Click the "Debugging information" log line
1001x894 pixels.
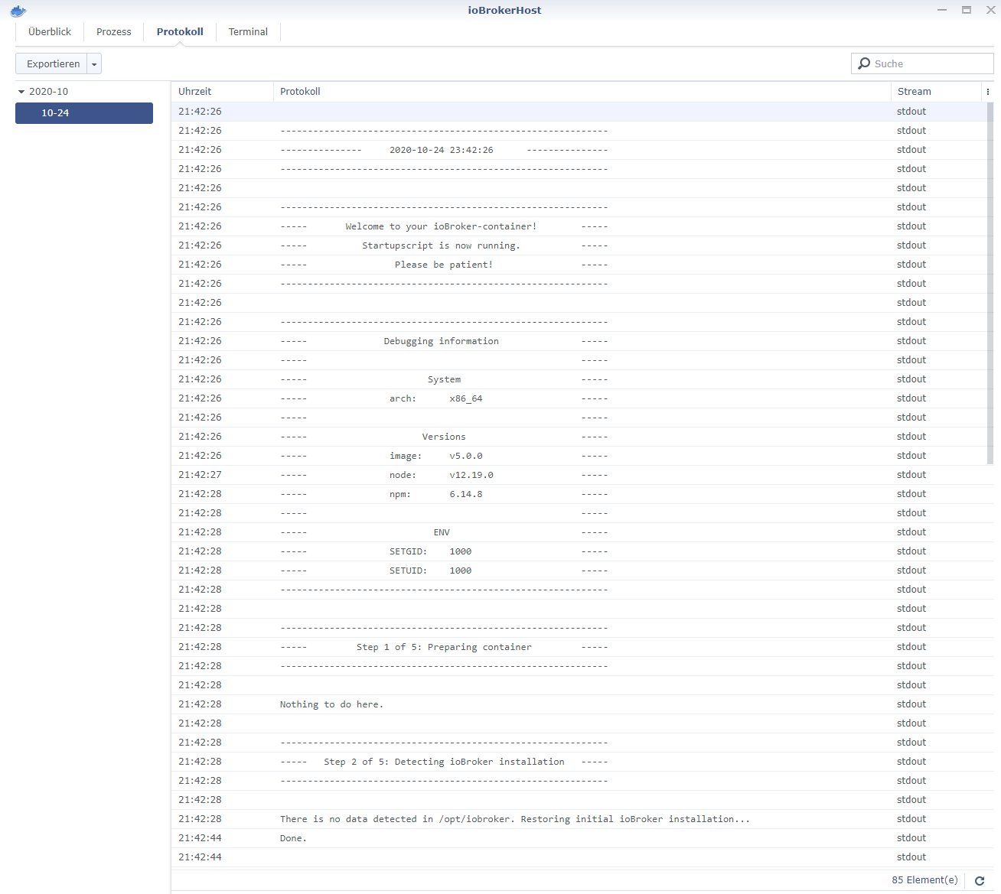[582, 341]
